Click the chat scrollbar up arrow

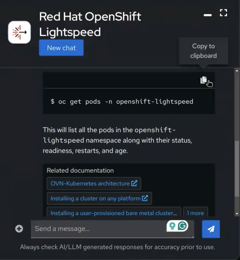point(236,71)
